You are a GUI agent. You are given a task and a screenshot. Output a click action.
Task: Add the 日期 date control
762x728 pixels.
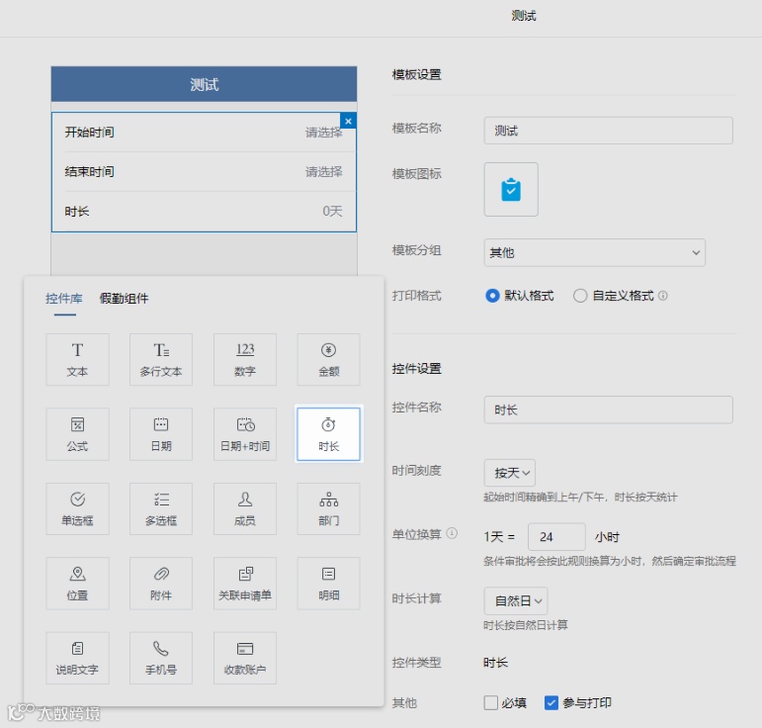point(161,434)
